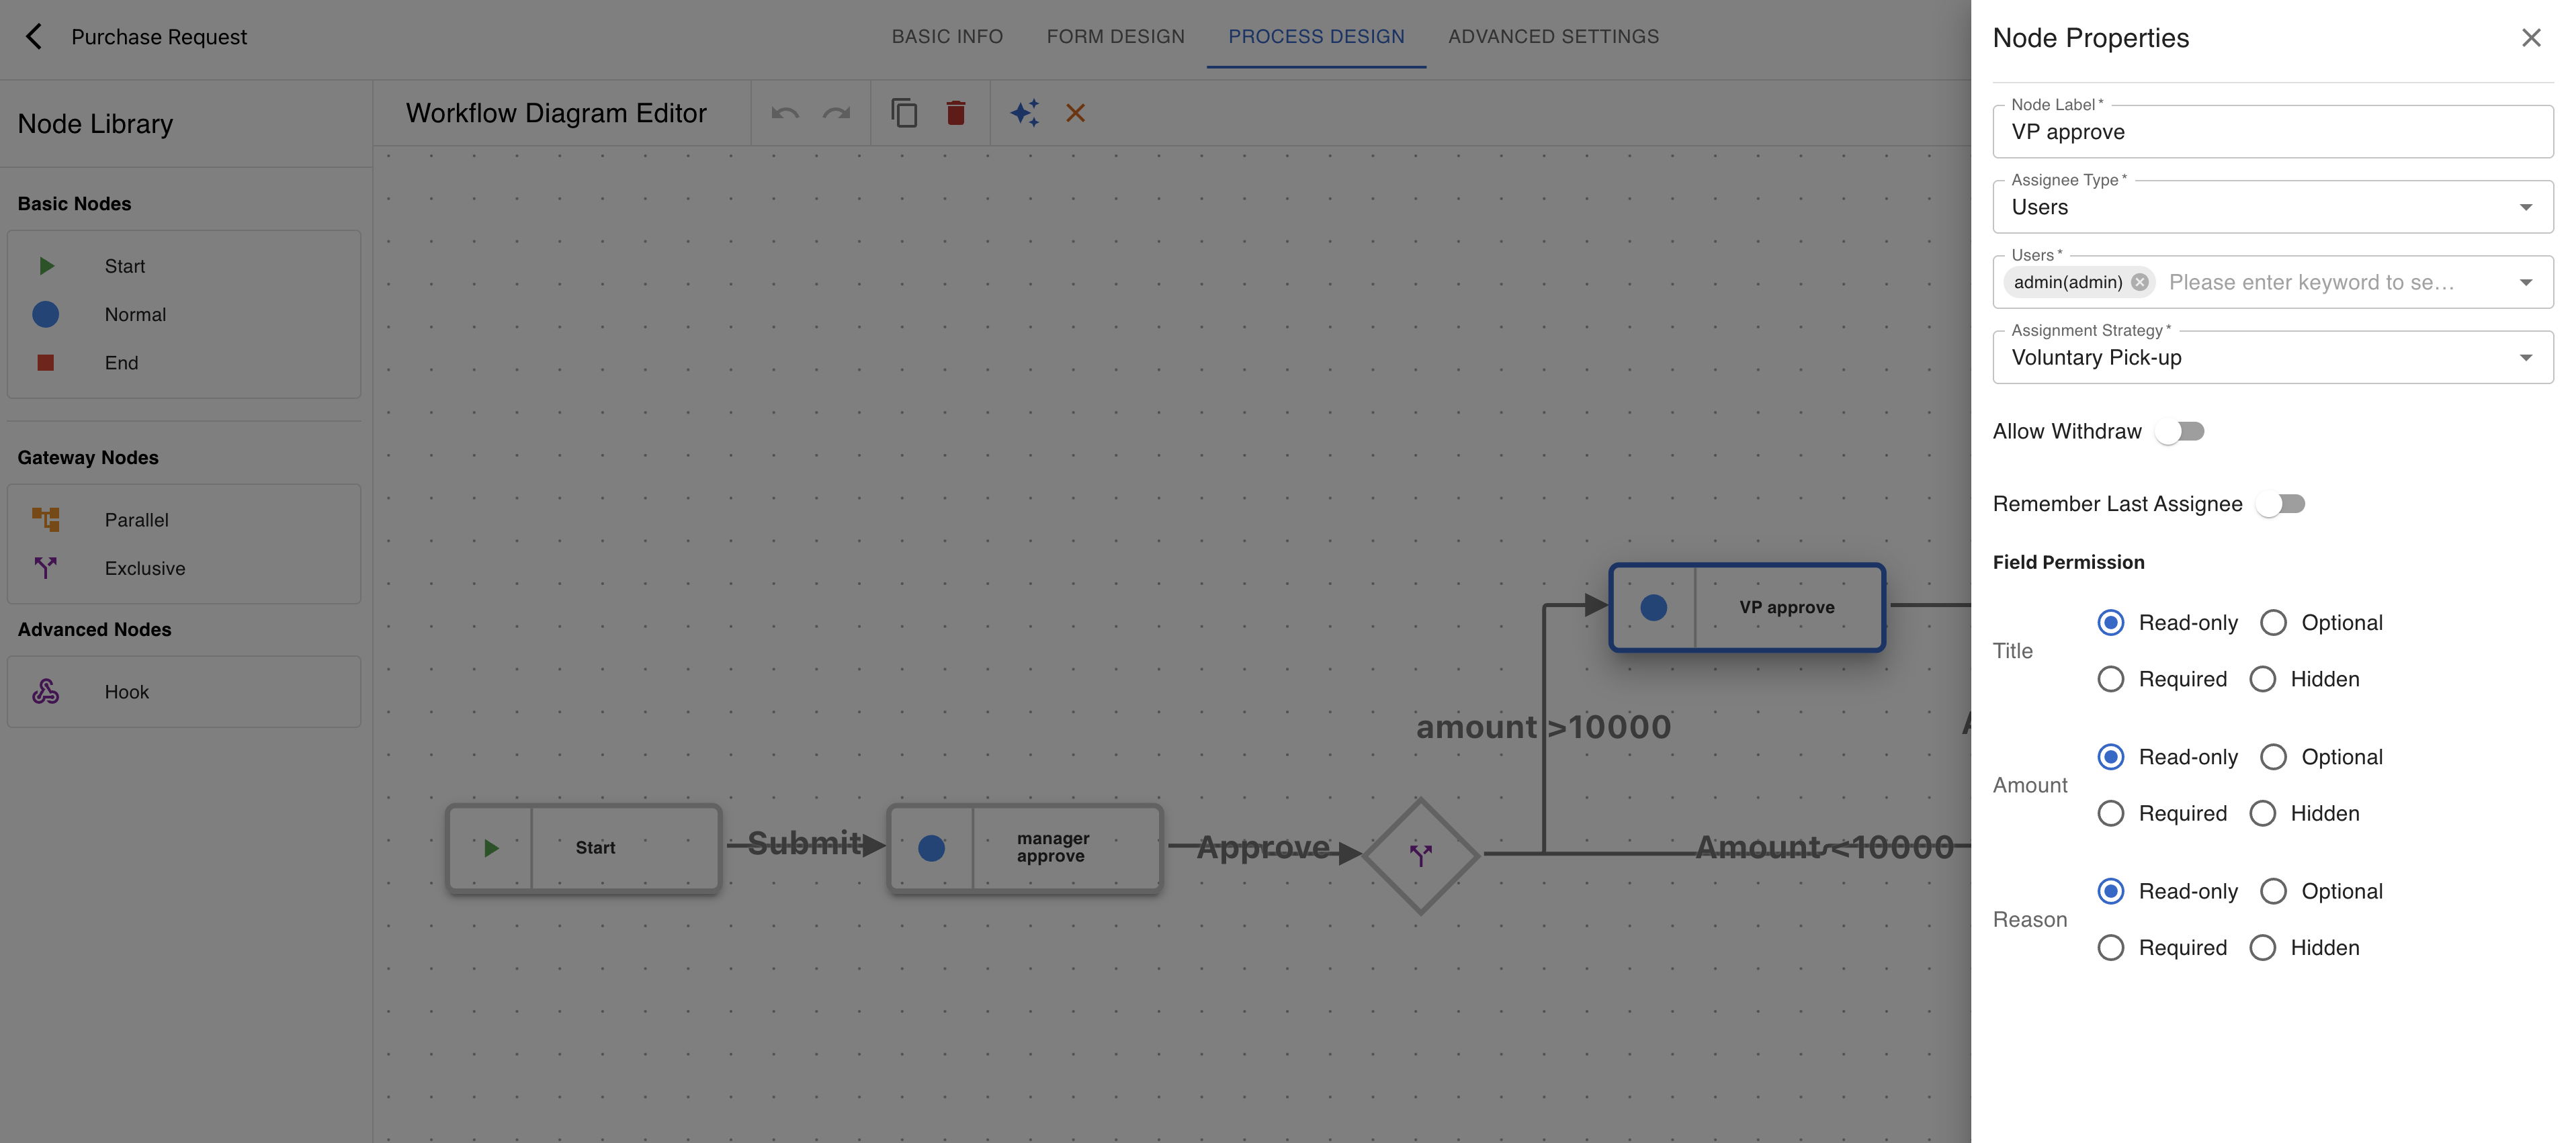Click the redo icon in the editor toolbar
Viewport: 2576px width, 1143px height.
836,113
